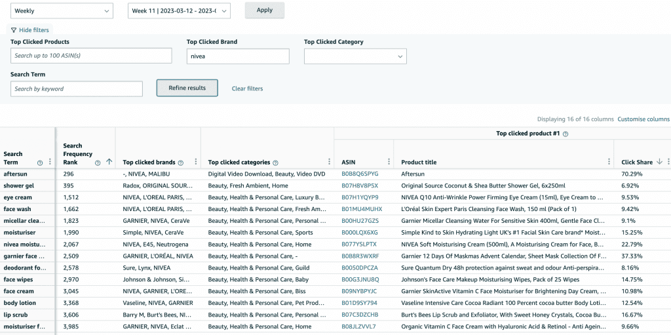671x335 pixels.
Task: Click the Search Term column help icon
Action: tap(40, 163)
